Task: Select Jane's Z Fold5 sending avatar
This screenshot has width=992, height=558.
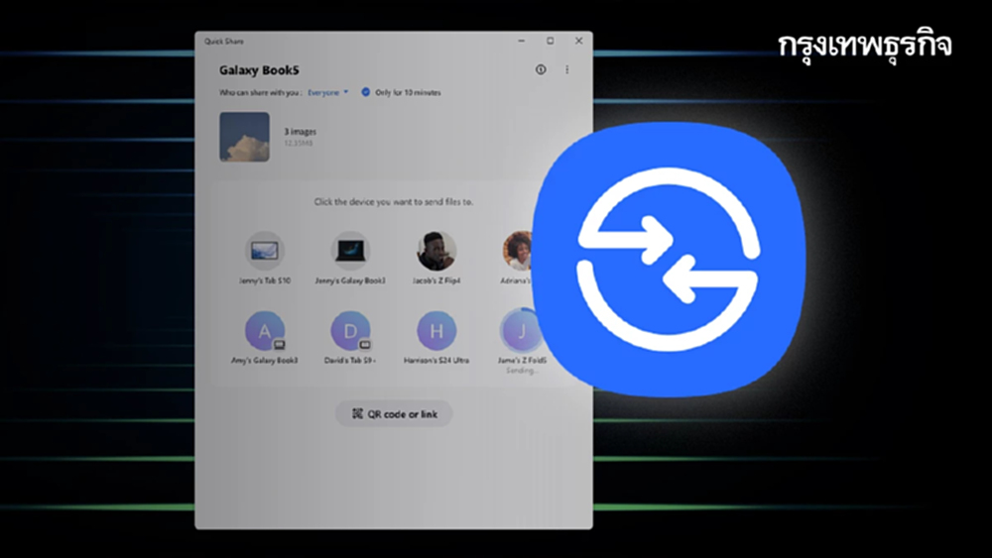Action: [x=520, y=330]
